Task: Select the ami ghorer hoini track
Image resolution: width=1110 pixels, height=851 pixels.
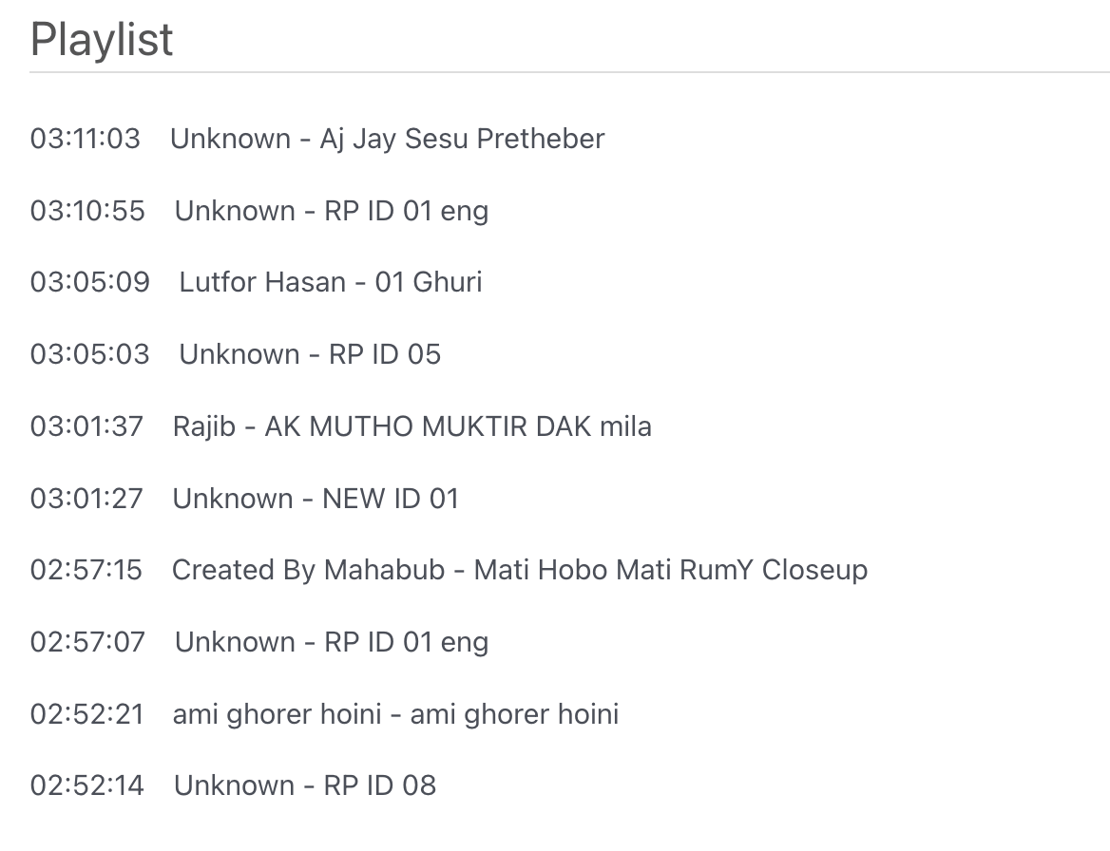Action: click(x=395, y=714)
